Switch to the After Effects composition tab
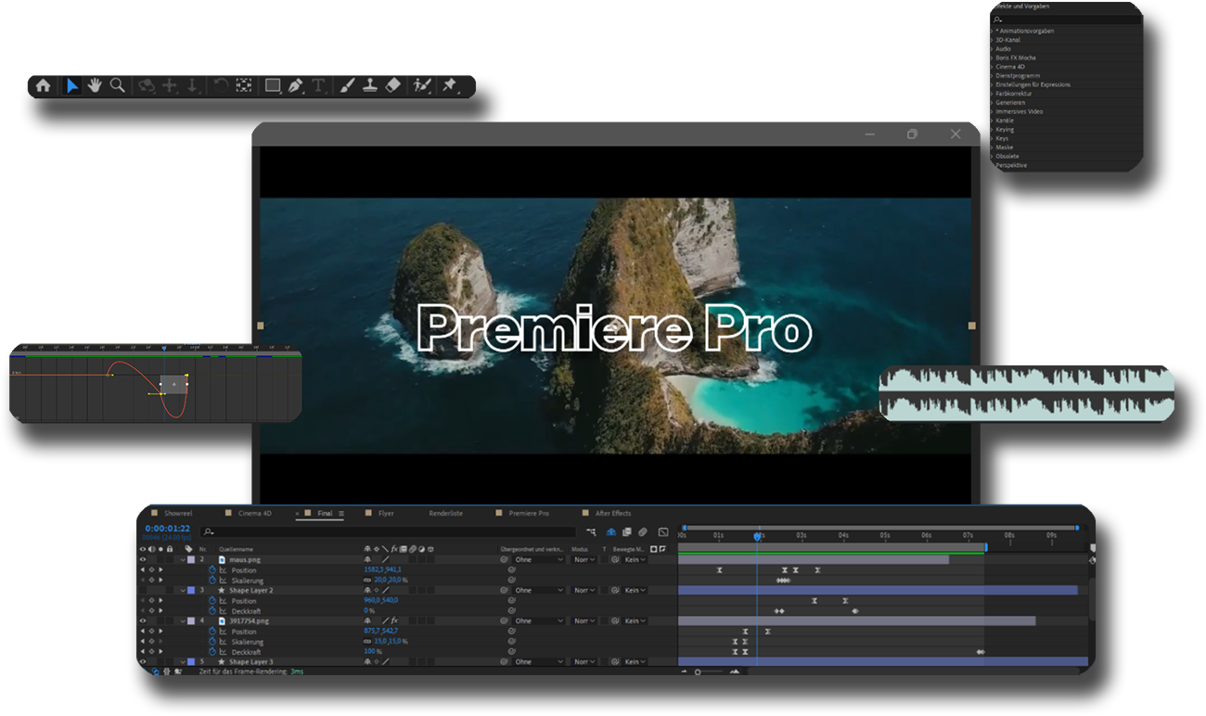Image resolution: width=1206 pixels, height=716 pixels. point(612,513)
